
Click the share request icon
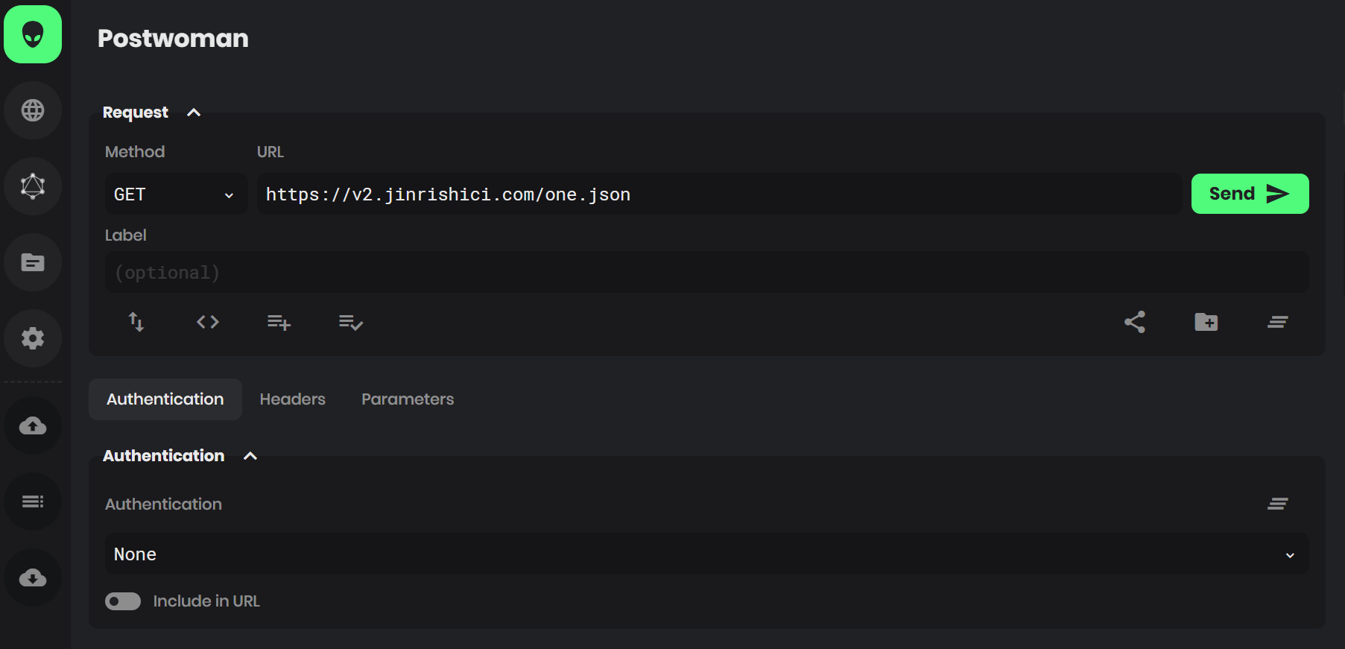[1134, 322]
